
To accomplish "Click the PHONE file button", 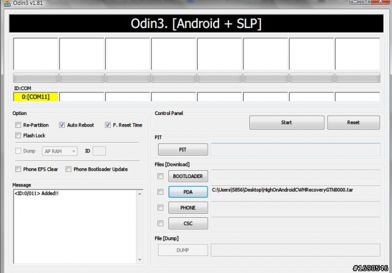I will pos(188,208).
